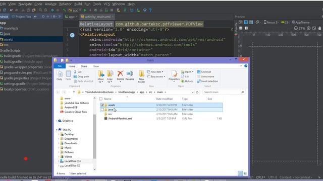This screenshot has width=323, height=181.
Task: Click the Up one level arrow in Explorer
Action: (x=74, y=92)
